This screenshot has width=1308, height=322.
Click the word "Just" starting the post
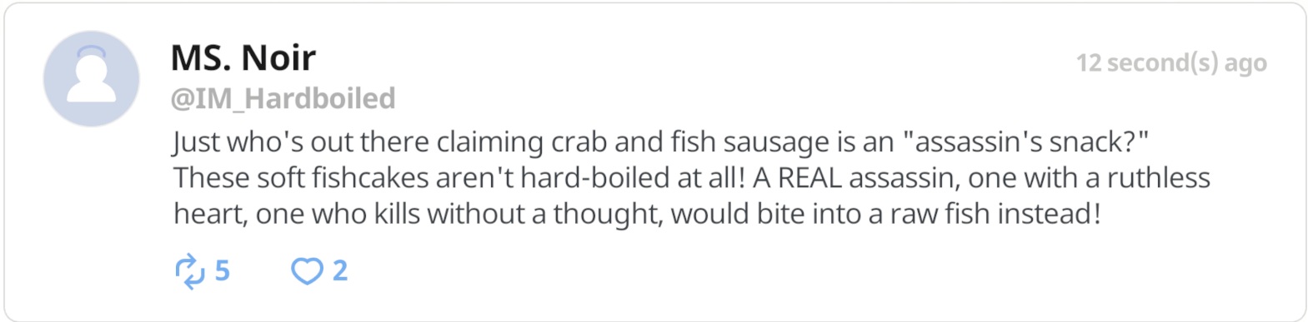pyautogui.click(x=196, y=142)
